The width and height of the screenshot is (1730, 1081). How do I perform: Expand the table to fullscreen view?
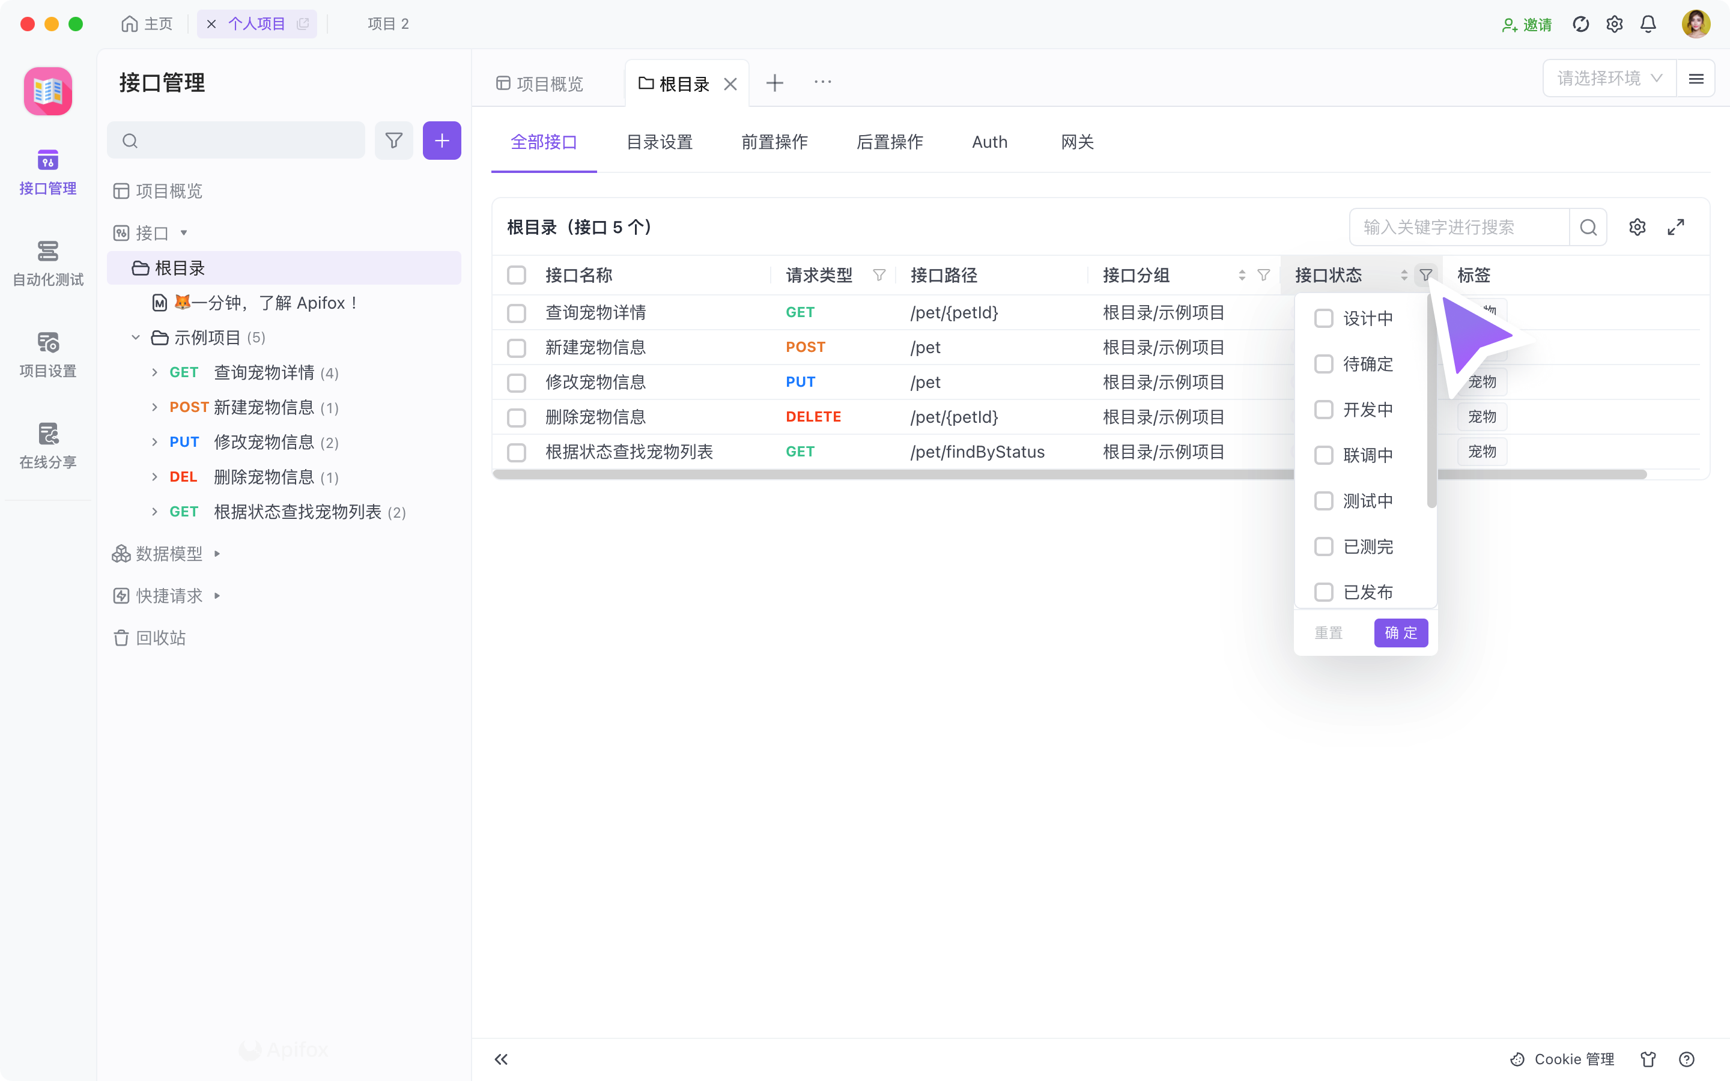pyautogui.click(x=1677, y=226)
